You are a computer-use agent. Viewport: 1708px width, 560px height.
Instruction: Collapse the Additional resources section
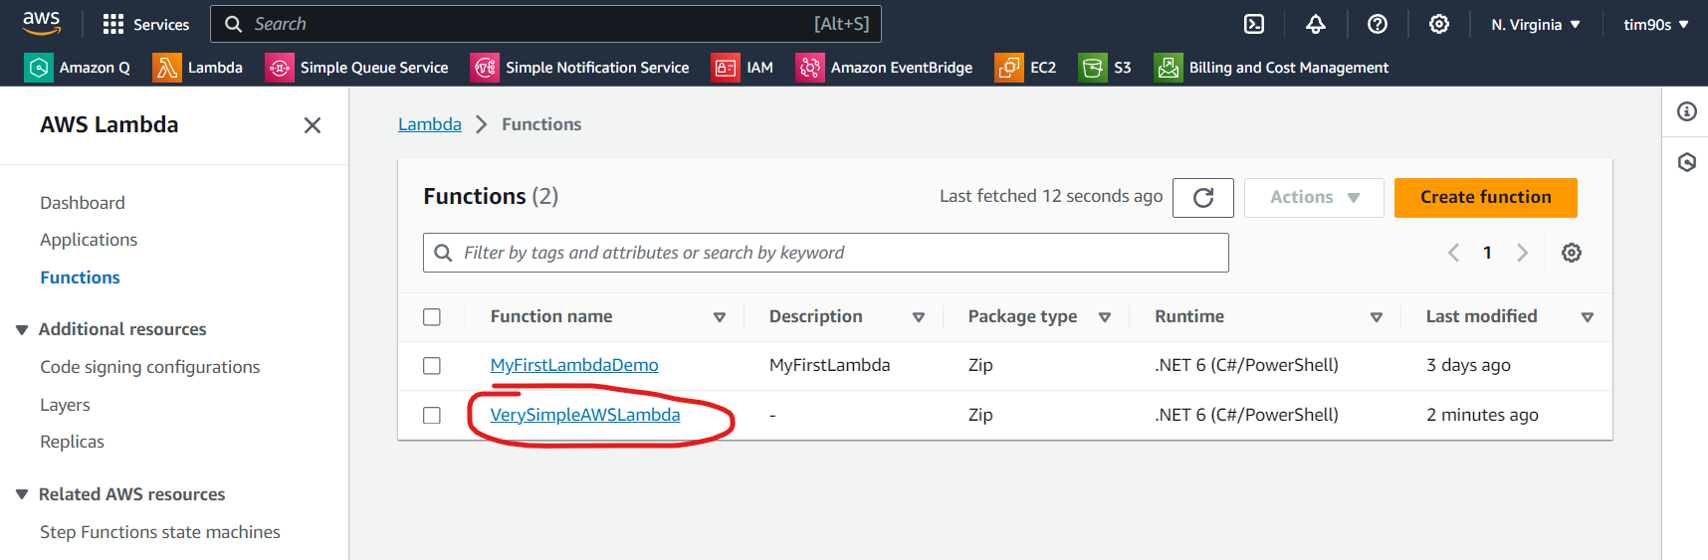tap(22, 330)
